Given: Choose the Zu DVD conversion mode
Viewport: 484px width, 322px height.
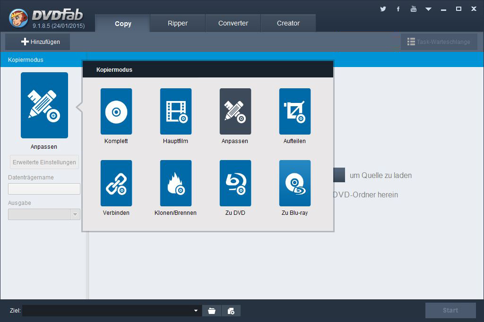Looking at the screenshot, I should [x=235, y=183].
